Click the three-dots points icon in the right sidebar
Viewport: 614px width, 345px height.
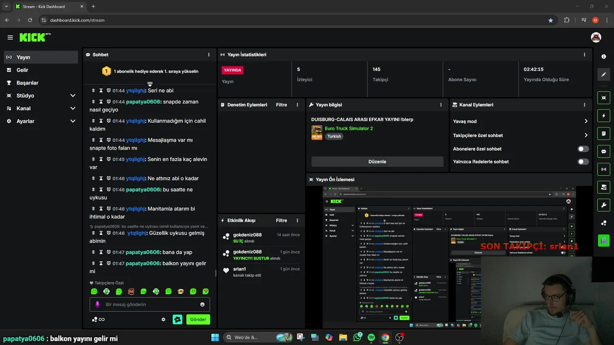click(603, 223)
